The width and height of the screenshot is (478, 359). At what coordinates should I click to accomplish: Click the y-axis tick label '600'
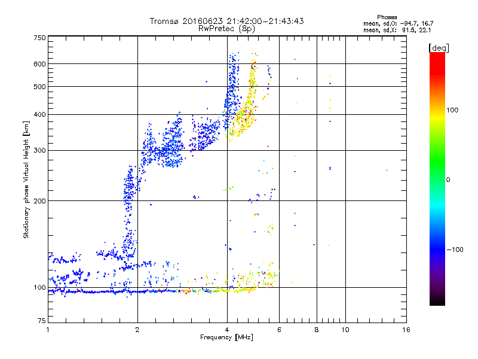[39, 64]
